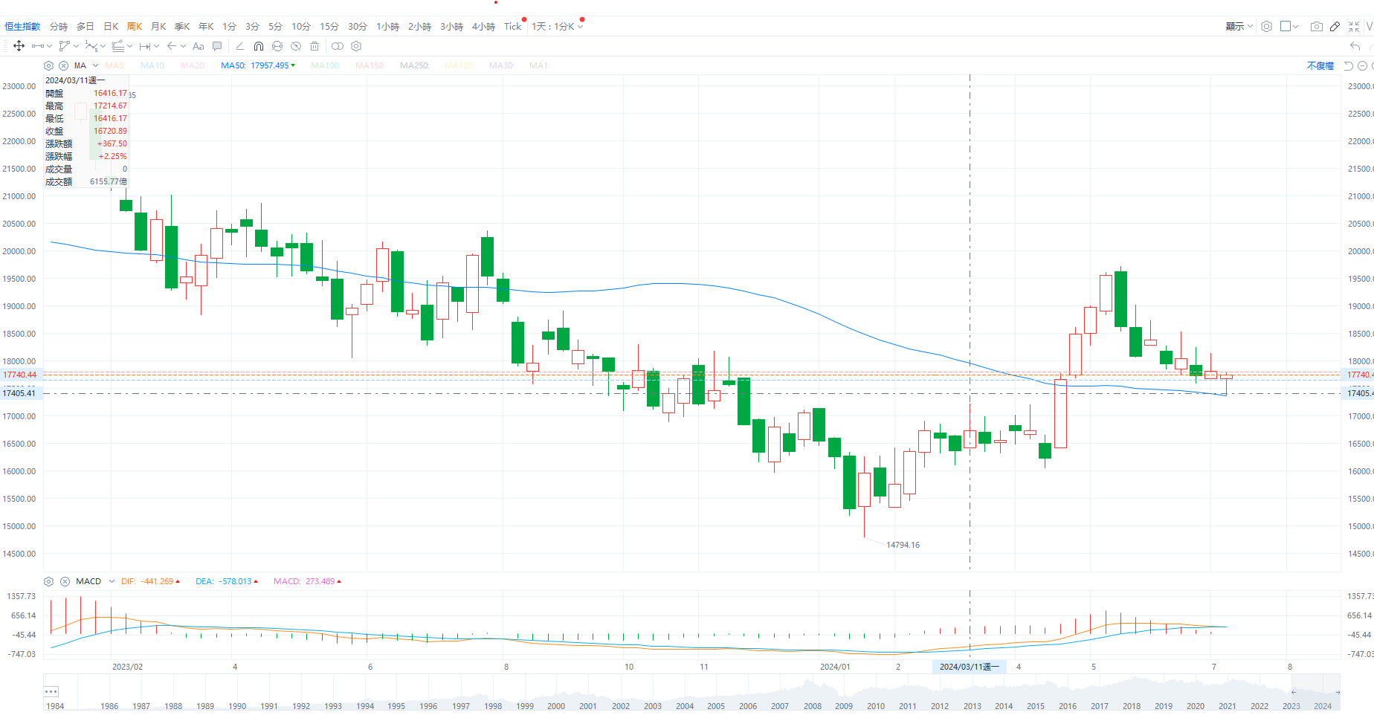Open chart settings gear at top right
This screenshot has width=1374, height=718.
1267,26
